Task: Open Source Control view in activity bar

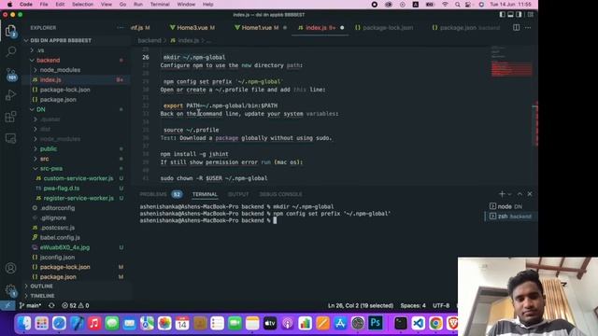Action: coord(10,74)
